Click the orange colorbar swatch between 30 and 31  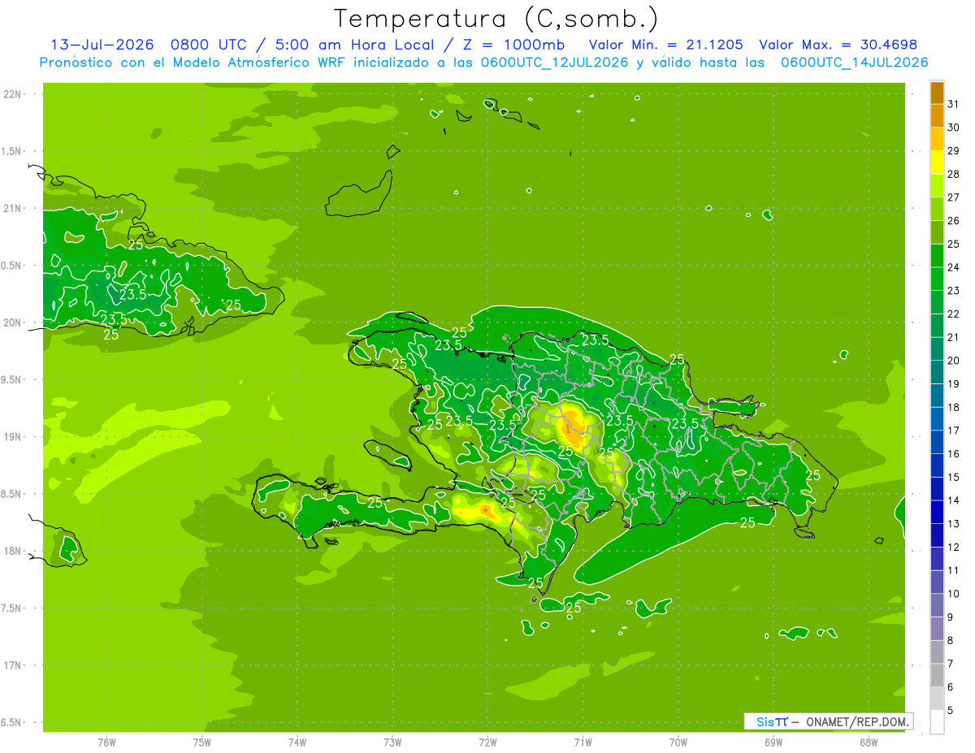click(x=937, y=116)
